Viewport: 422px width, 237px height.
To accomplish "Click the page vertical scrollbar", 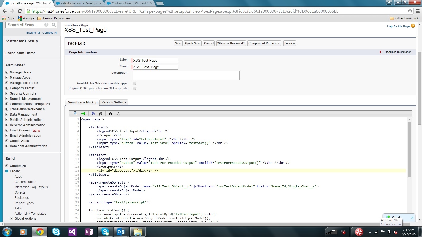I will 420,88.
